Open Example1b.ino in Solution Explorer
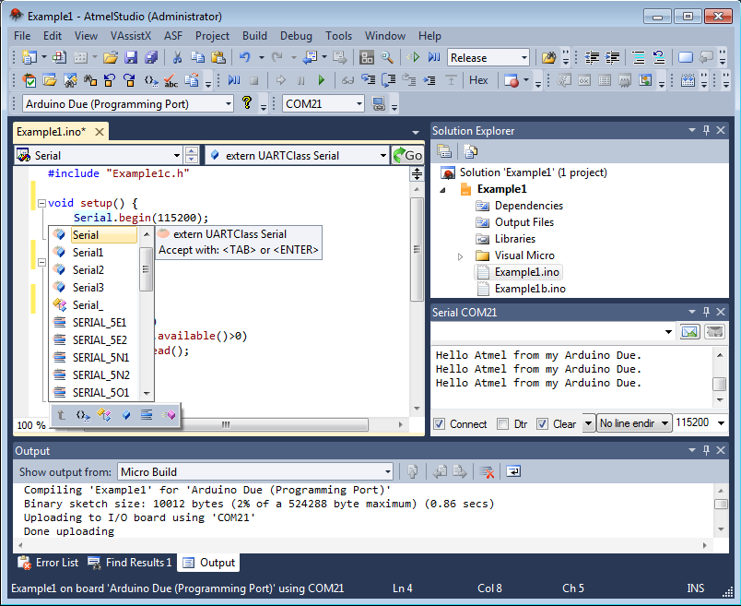741x606 pixels. coord(530,289)
